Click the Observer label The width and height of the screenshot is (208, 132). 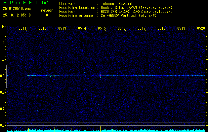(67, 4)
